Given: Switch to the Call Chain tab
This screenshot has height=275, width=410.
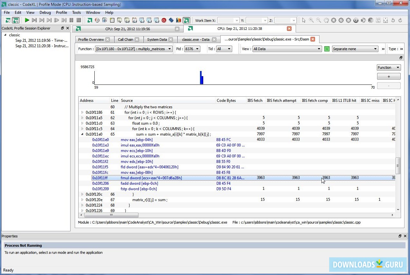Looking at the screenshot, I should pyautogui.click(x=125, y=40).
